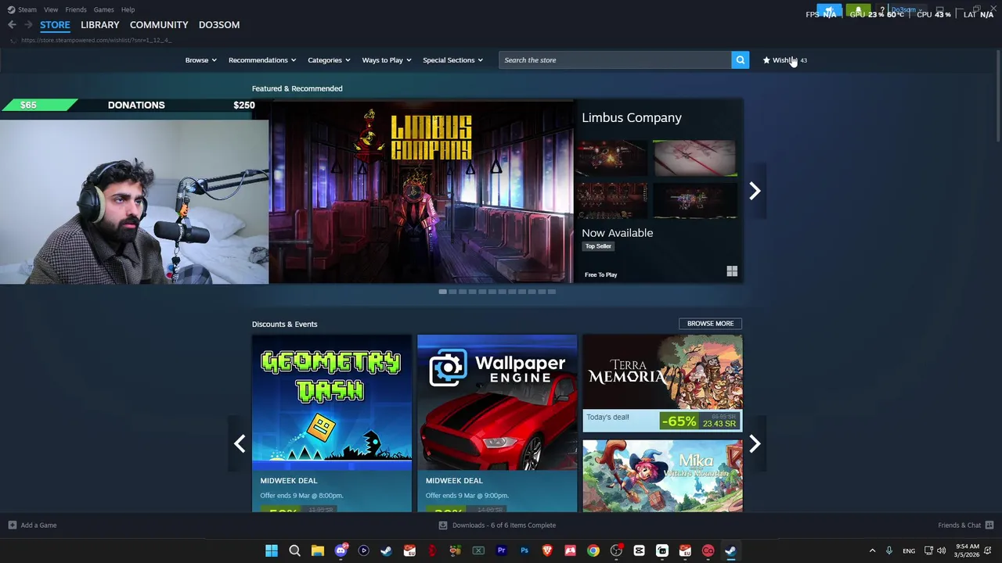The image size is (1002, 563).
Task: Go back with the Steam back arrow
Action: 12,25
